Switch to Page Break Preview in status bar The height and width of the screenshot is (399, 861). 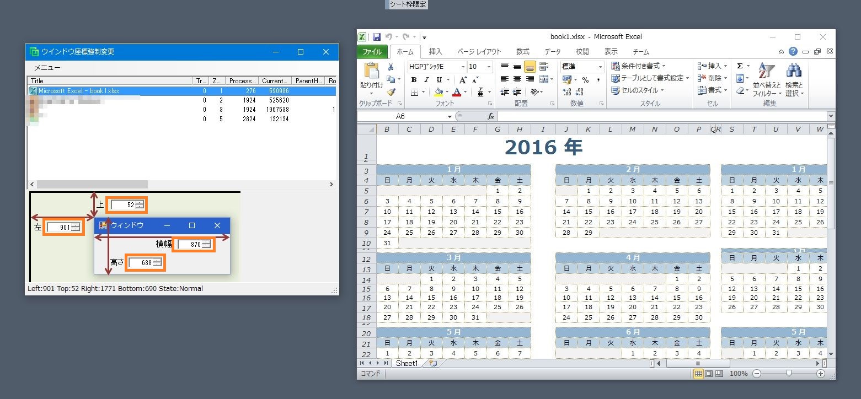pos(718,374)
